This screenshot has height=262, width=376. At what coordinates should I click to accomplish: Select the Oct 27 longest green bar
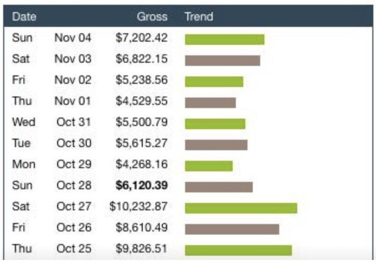click(241, 208)
